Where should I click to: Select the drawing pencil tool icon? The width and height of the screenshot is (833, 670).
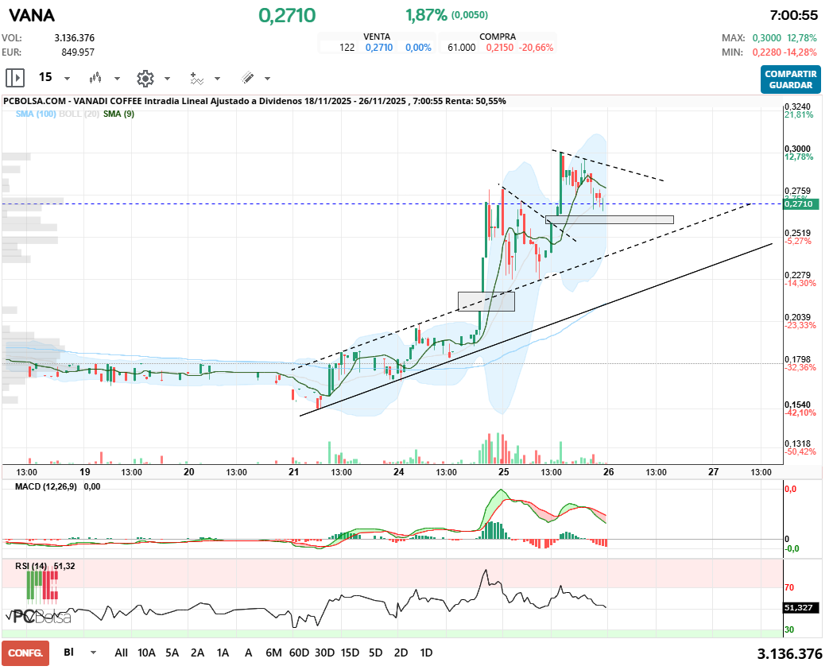coord(247,78)
